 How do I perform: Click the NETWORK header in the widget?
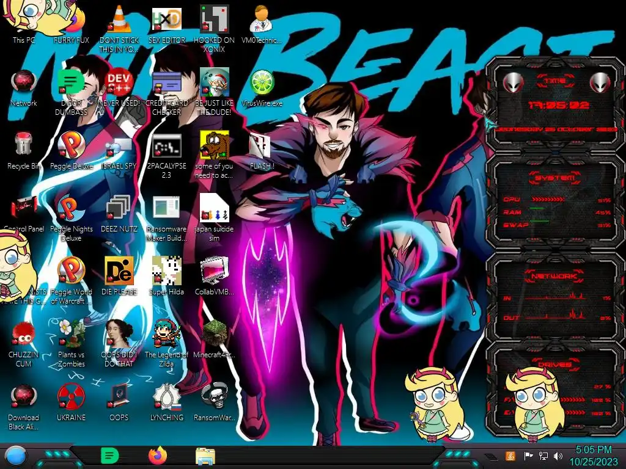pyautogui.click(x=554, y=276)
